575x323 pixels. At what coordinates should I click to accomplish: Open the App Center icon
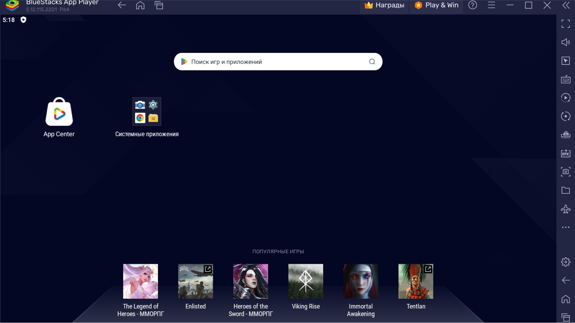click(x=59, y=112)
